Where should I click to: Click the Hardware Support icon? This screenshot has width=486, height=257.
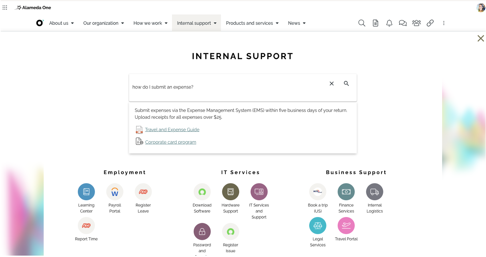click(x=231, y=192)
